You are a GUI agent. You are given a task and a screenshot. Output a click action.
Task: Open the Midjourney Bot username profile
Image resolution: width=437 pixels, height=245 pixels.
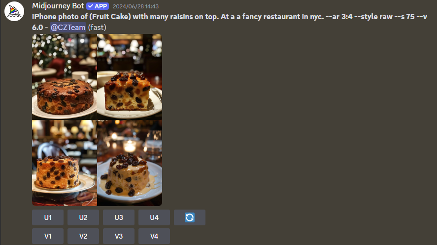pyautogui.click(x=58, y=6)
